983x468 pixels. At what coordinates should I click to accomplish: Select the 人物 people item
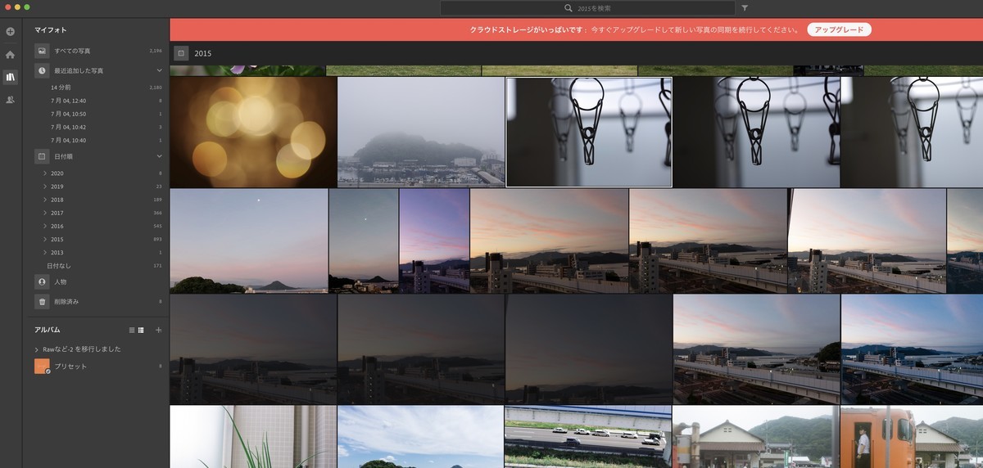98,281
